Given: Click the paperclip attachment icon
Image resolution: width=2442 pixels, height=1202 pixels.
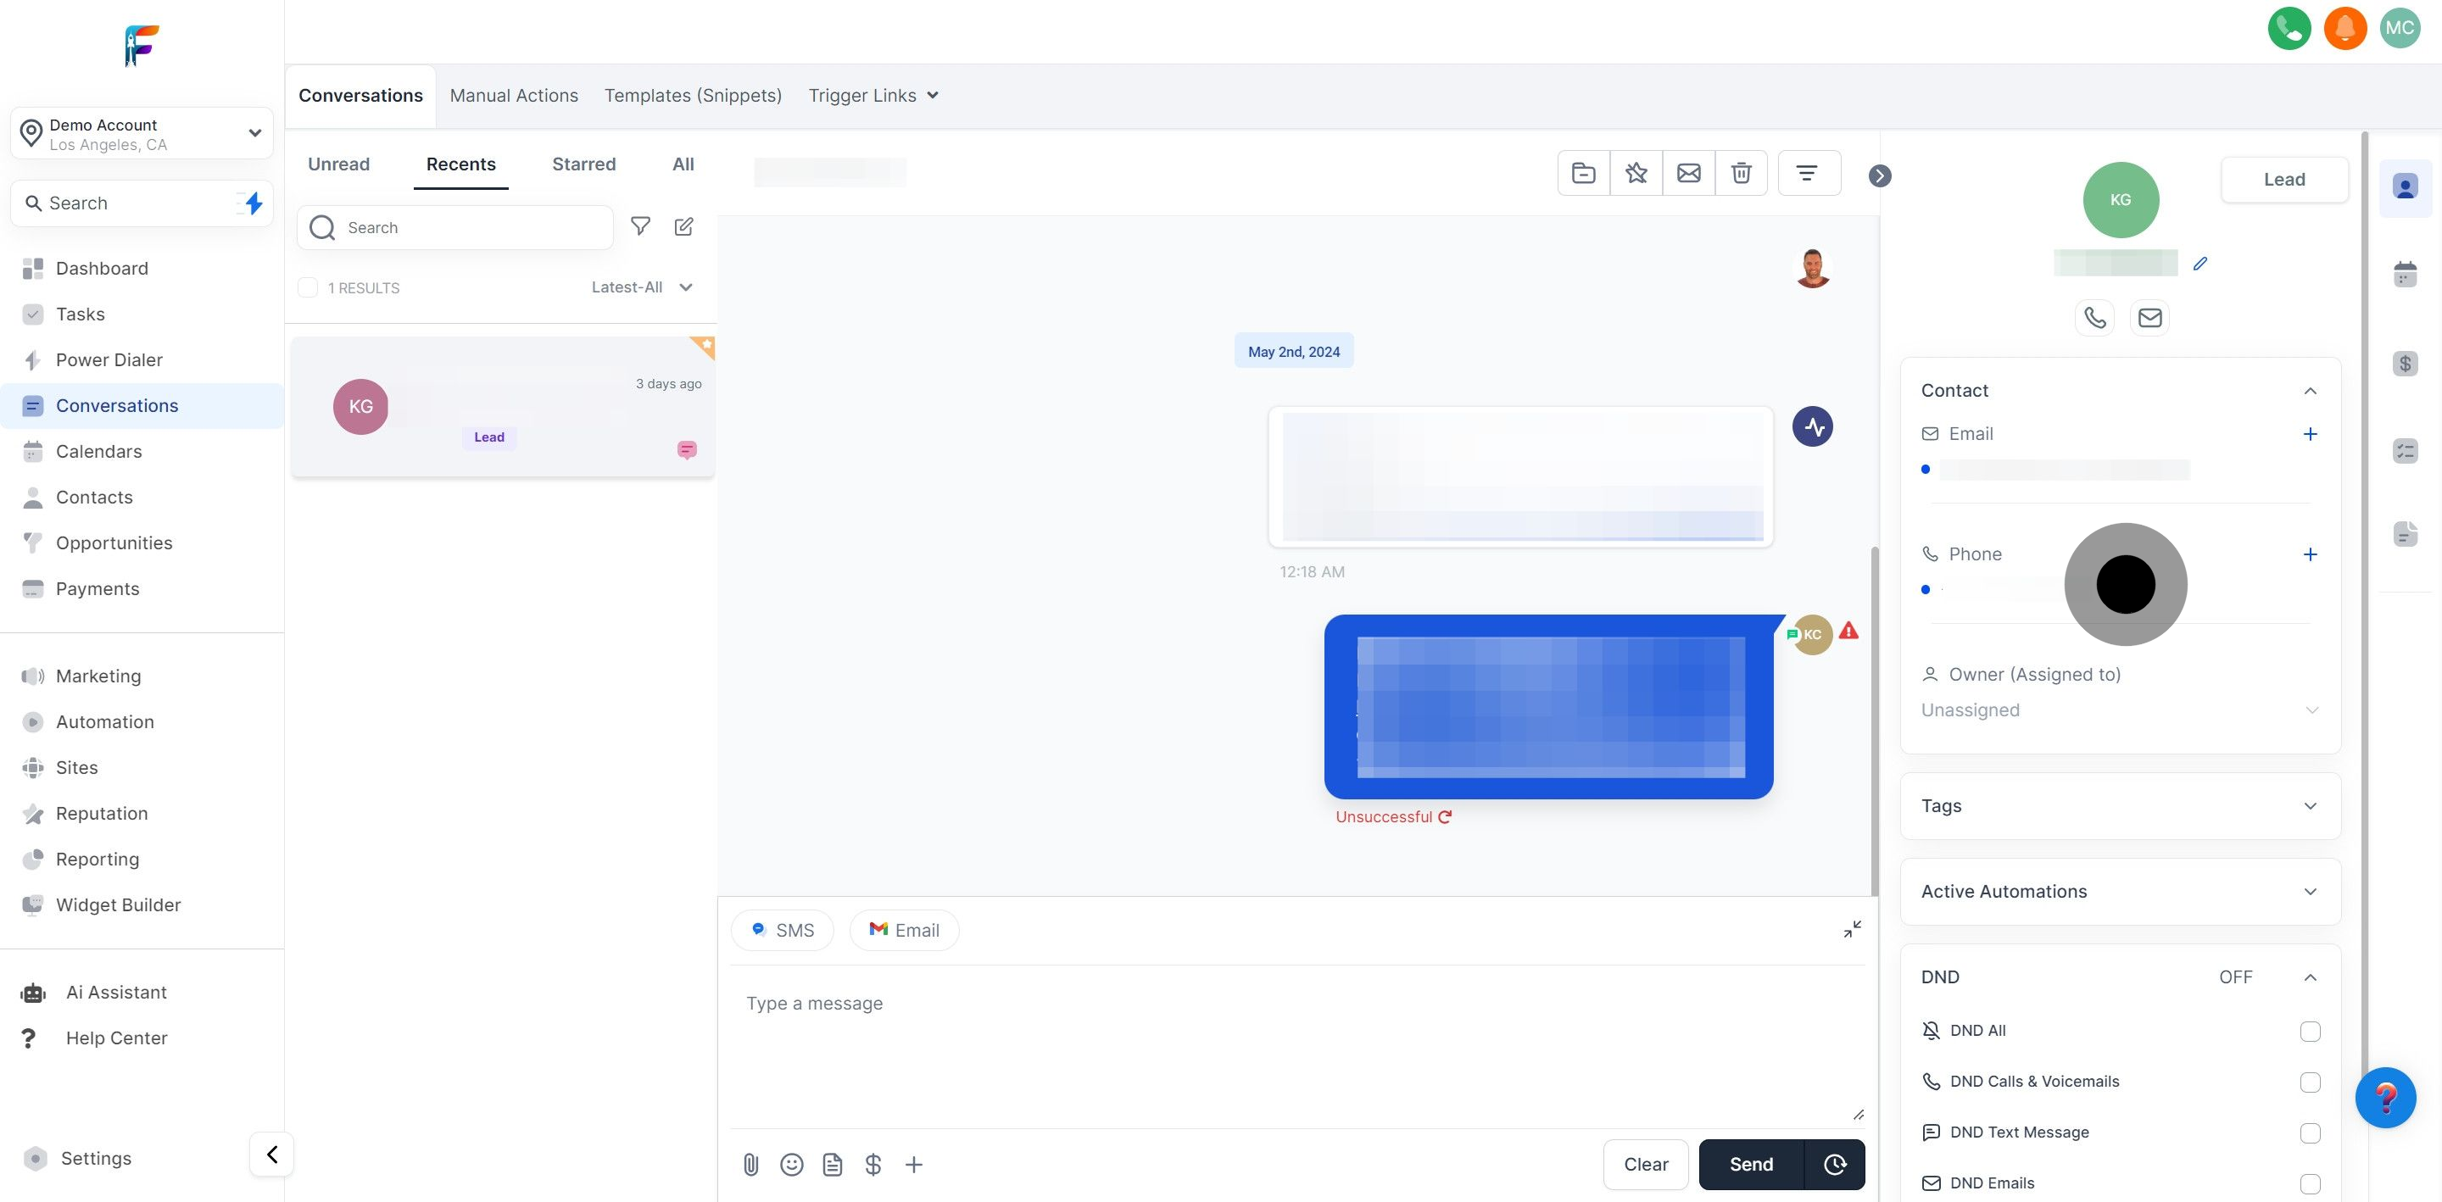Looking at the screenshot, I should pos(750,1164).
